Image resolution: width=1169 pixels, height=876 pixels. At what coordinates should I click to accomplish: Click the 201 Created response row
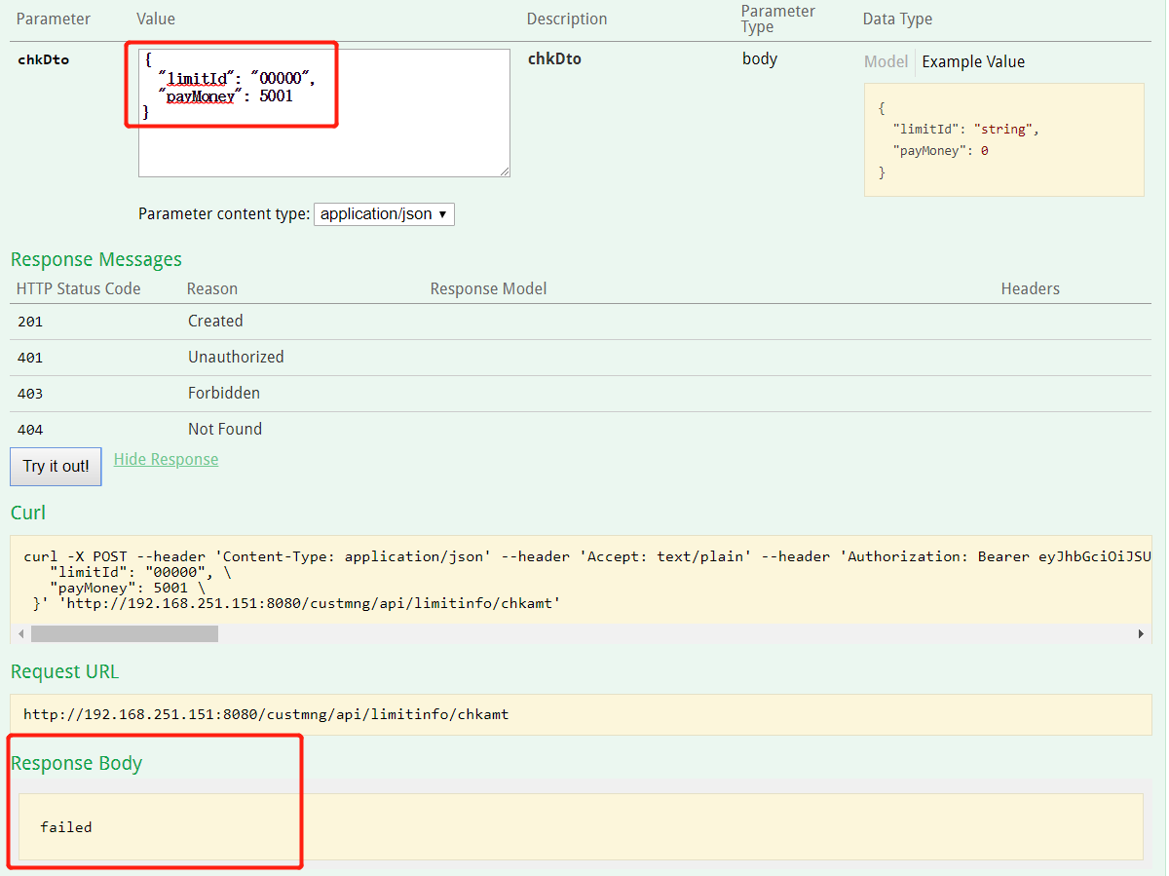pyautogui.click(x=215, y=321)
